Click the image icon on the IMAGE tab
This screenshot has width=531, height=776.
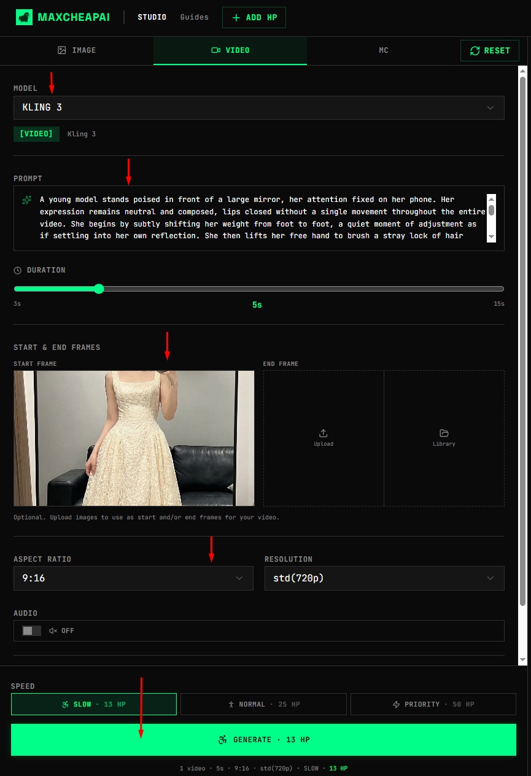63,50
